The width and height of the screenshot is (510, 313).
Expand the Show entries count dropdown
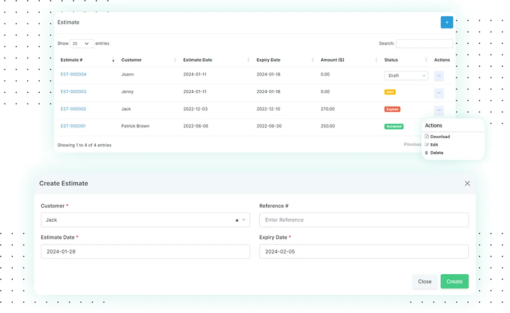[82, 44]
